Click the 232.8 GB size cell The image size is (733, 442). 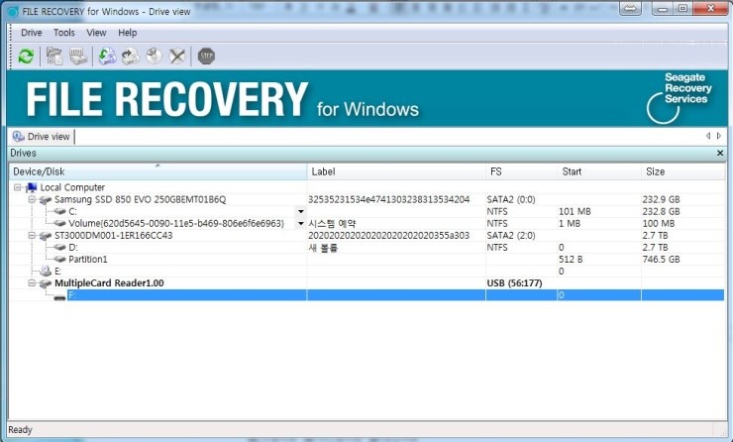tap(661, 212)
